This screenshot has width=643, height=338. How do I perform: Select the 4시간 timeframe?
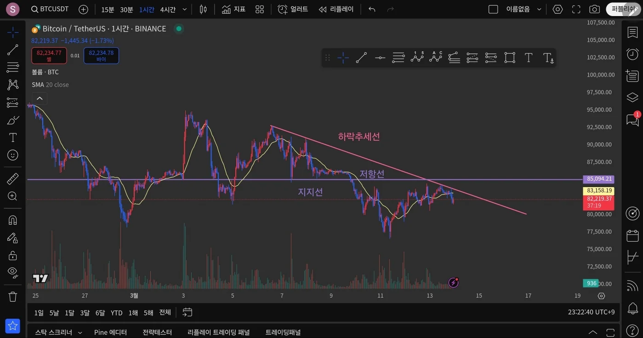click(168, 9)
